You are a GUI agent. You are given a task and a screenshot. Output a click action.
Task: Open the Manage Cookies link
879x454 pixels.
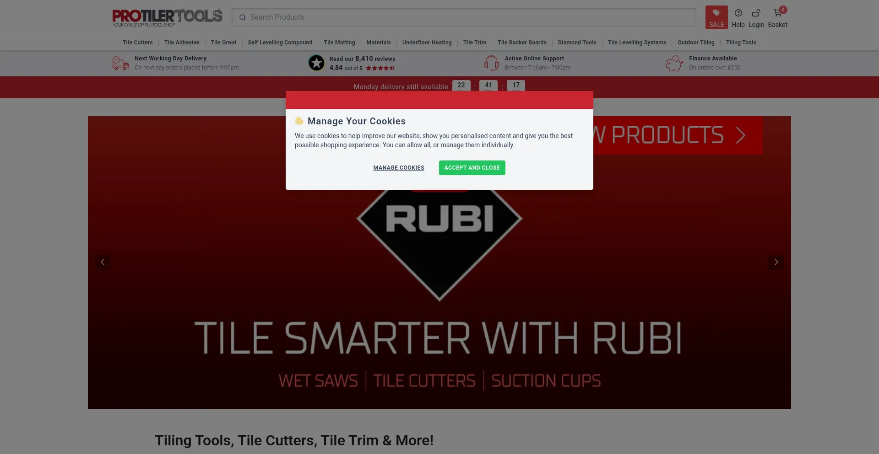(x=398, y=168)
